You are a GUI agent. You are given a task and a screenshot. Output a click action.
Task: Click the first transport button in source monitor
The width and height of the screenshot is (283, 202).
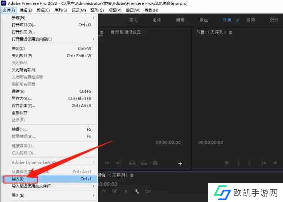(107, 163)
